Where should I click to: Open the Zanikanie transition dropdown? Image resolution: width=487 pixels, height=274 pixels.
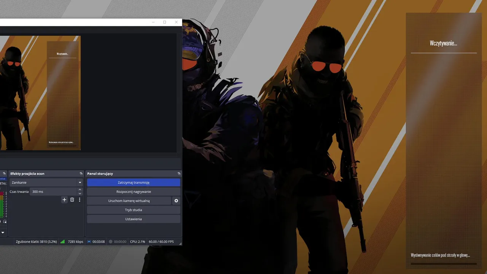[x=46, y=182]
